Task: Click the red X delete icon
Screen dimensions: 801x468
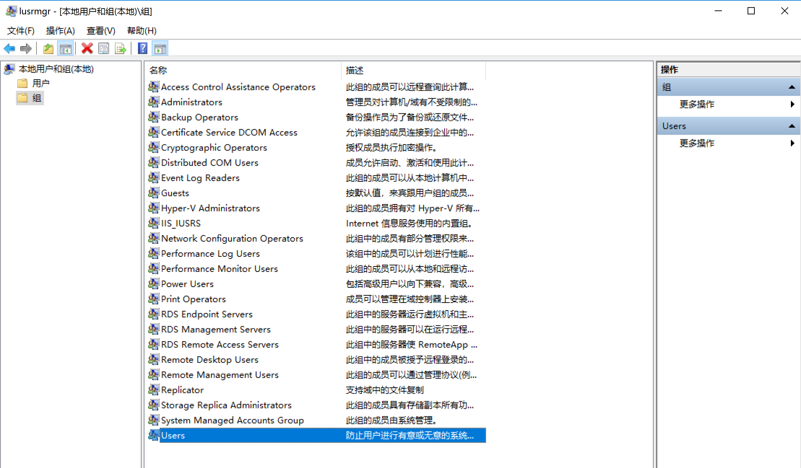Action: (x=87, y=48)
